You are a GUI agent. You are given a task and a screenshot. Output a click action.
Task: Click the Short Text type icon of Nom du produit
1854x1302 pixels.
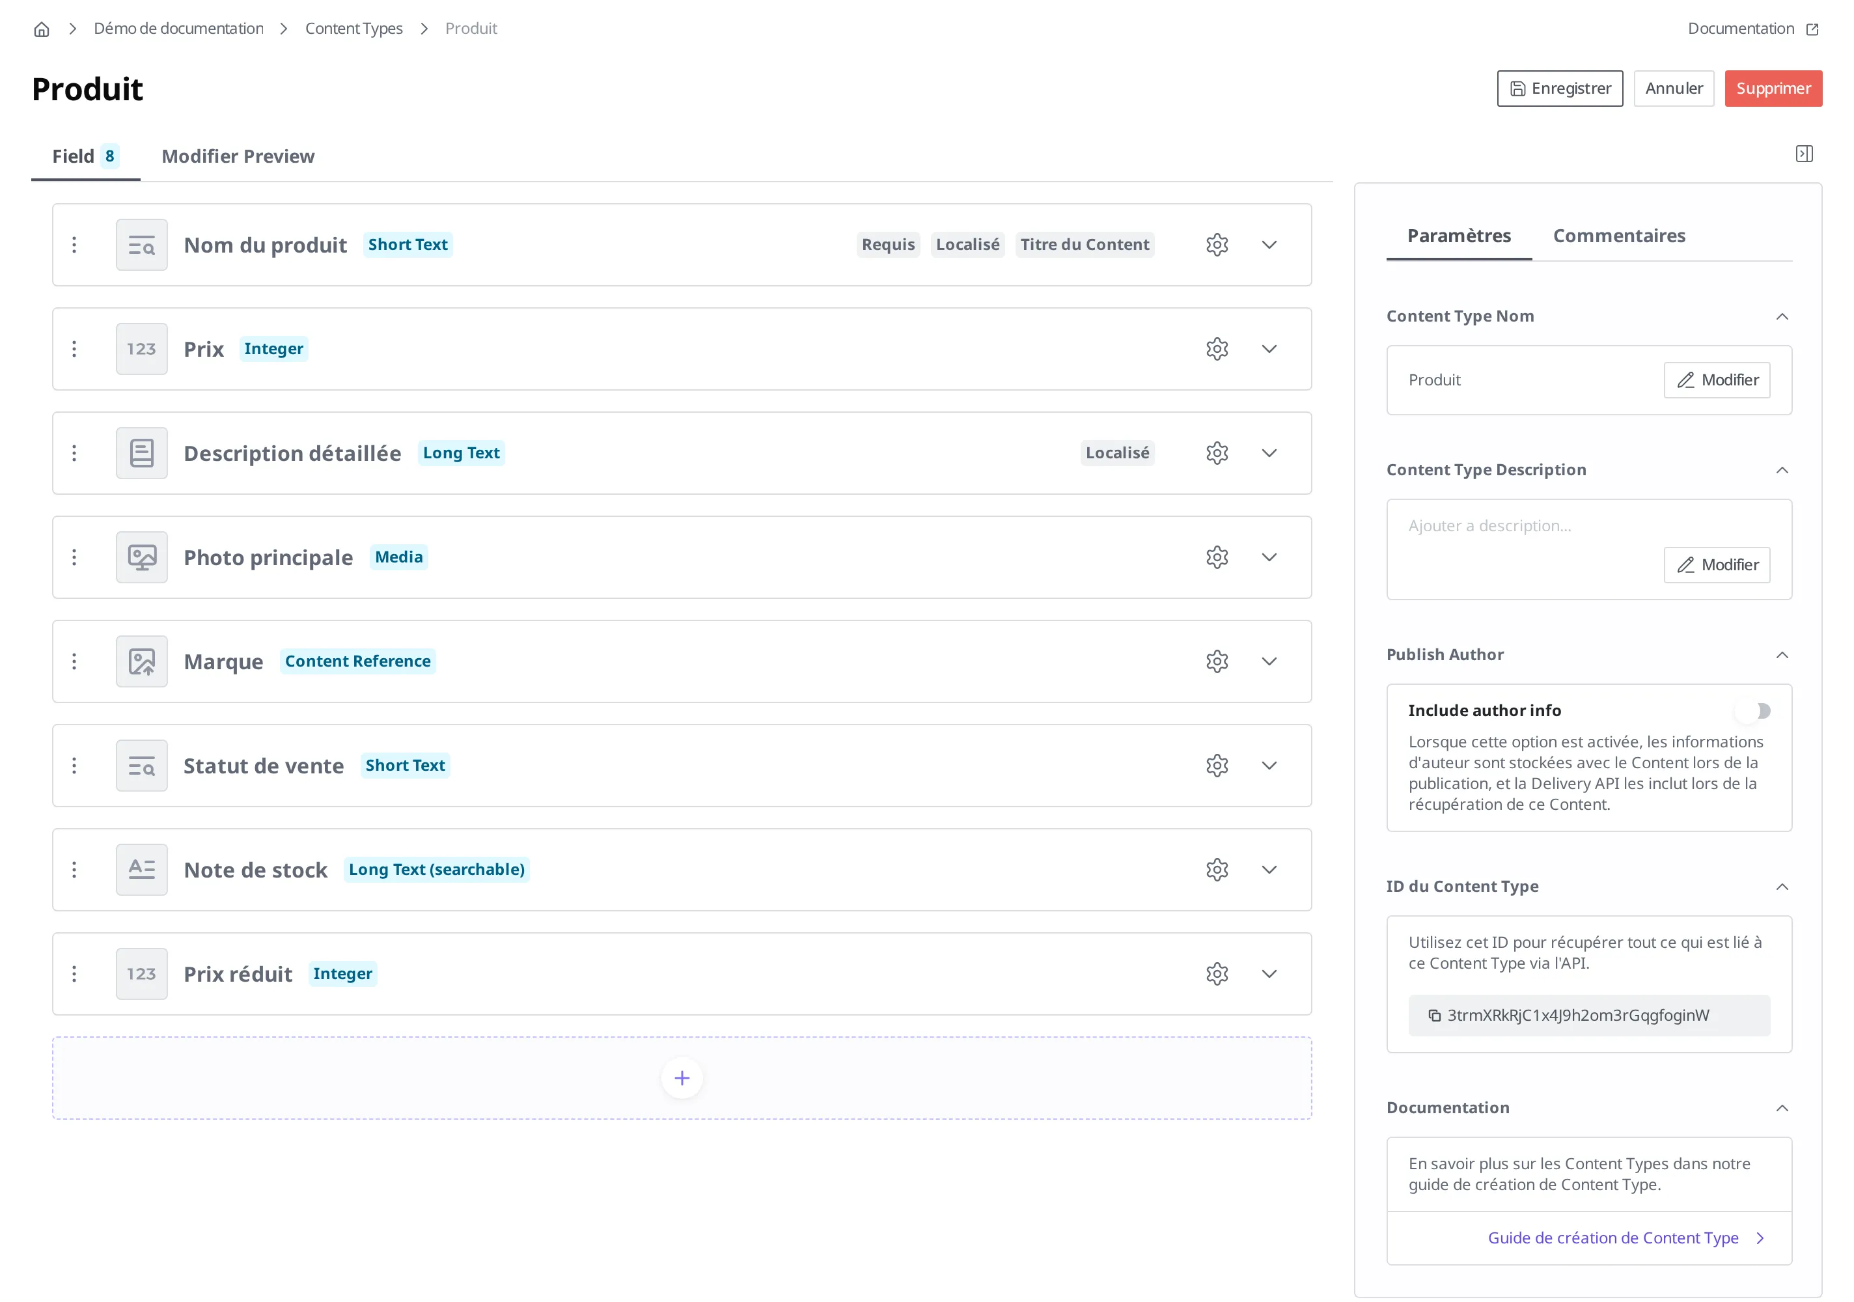(x=142, y=245)
